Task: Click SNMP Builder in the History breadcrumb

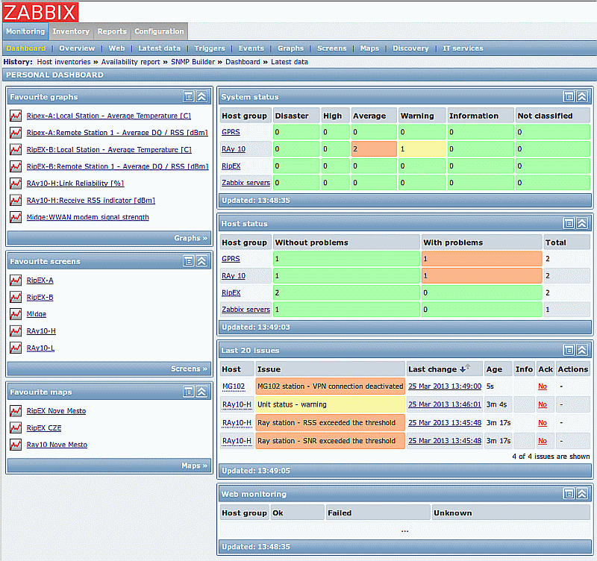Action: pyautogui.click(x=193, y=62)
